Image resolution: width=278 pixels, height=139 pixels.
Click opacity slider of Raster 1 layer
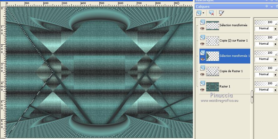266,83
